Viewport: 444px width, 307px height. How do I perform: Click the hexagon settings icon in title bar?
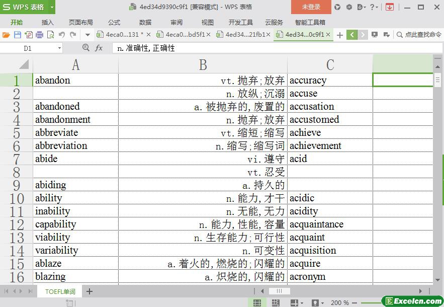[349, 7]
